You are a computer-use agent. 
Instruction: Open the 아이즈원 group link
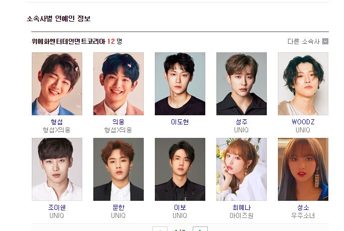pos(242,216)
